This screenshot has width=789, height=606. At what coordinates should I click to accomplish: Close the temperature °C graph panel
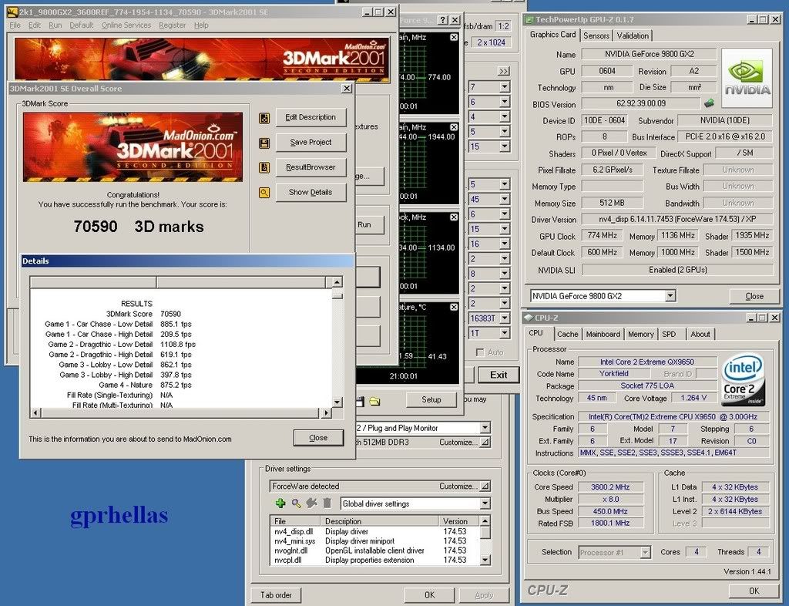[x=453, y=307]
